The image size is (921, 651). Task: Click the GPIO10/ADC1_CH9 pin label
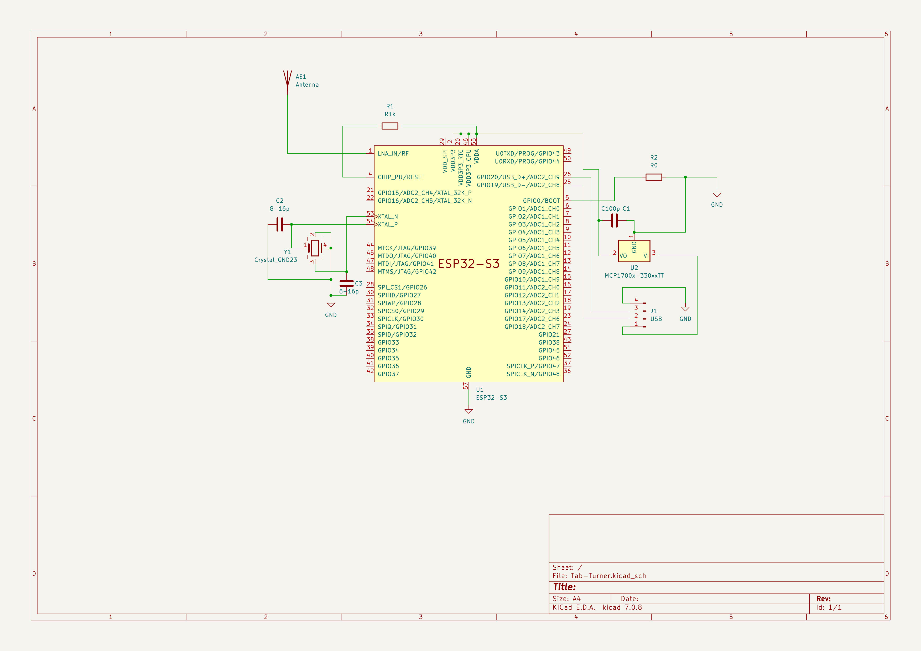coord(532,279)
